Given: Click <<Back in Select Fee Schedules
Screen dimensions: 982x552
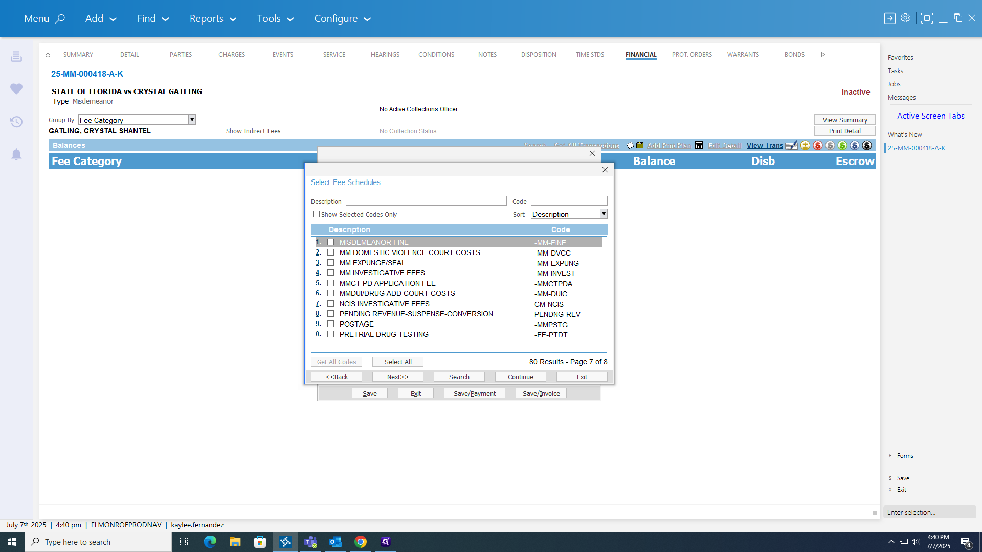Looking at the screenshot, I should tap(337, 377).
